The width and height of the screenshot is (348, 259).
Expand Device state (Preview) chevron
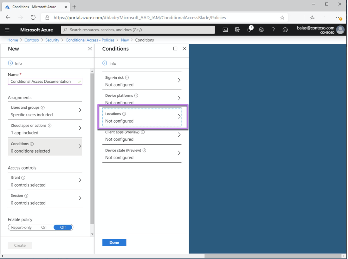click(x=179, y=153)
